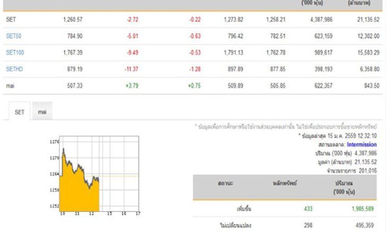This screenshot has height=232, width=386.
Task: Click the Intermission market status text
Action: (362, 144)
